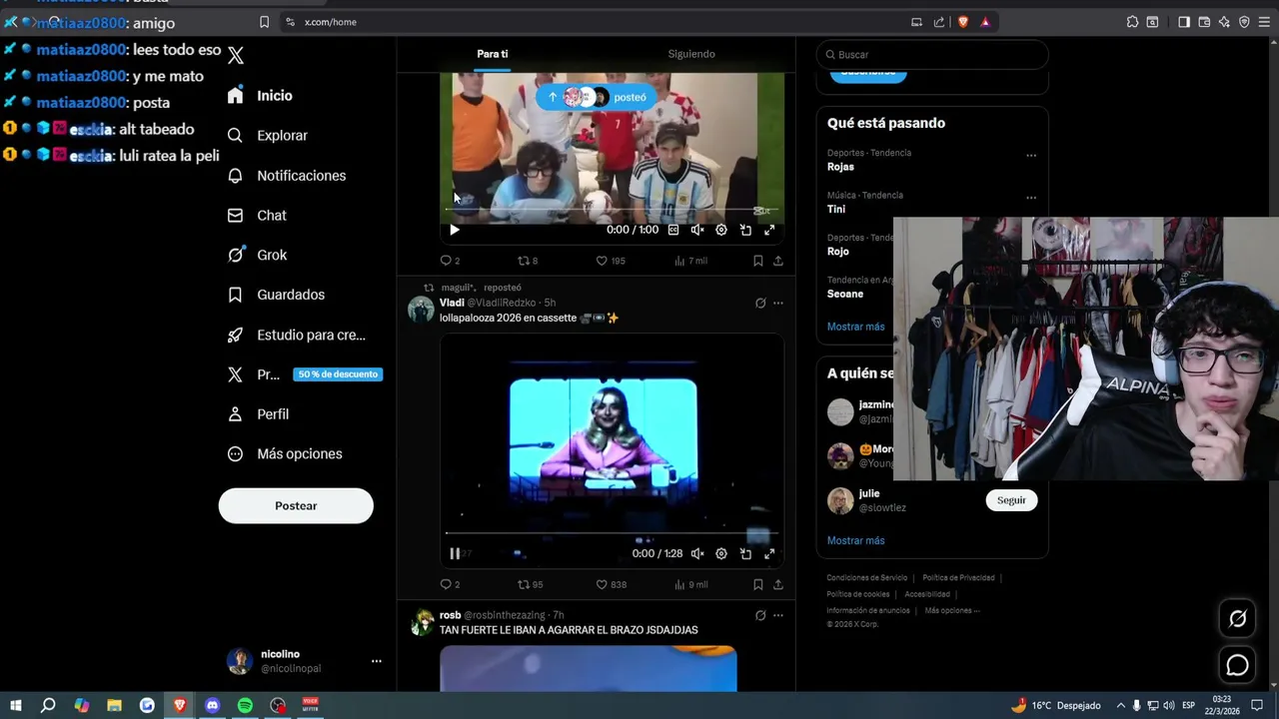This screenshot has height=719, width=1279.
Task: Open options for the Tini trend
Action: (1031, 198)
